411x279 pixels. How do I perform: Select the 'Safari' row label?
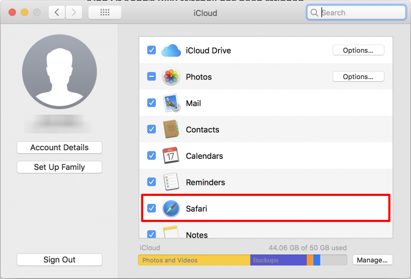pyautogui.click(x=196, y=209)
